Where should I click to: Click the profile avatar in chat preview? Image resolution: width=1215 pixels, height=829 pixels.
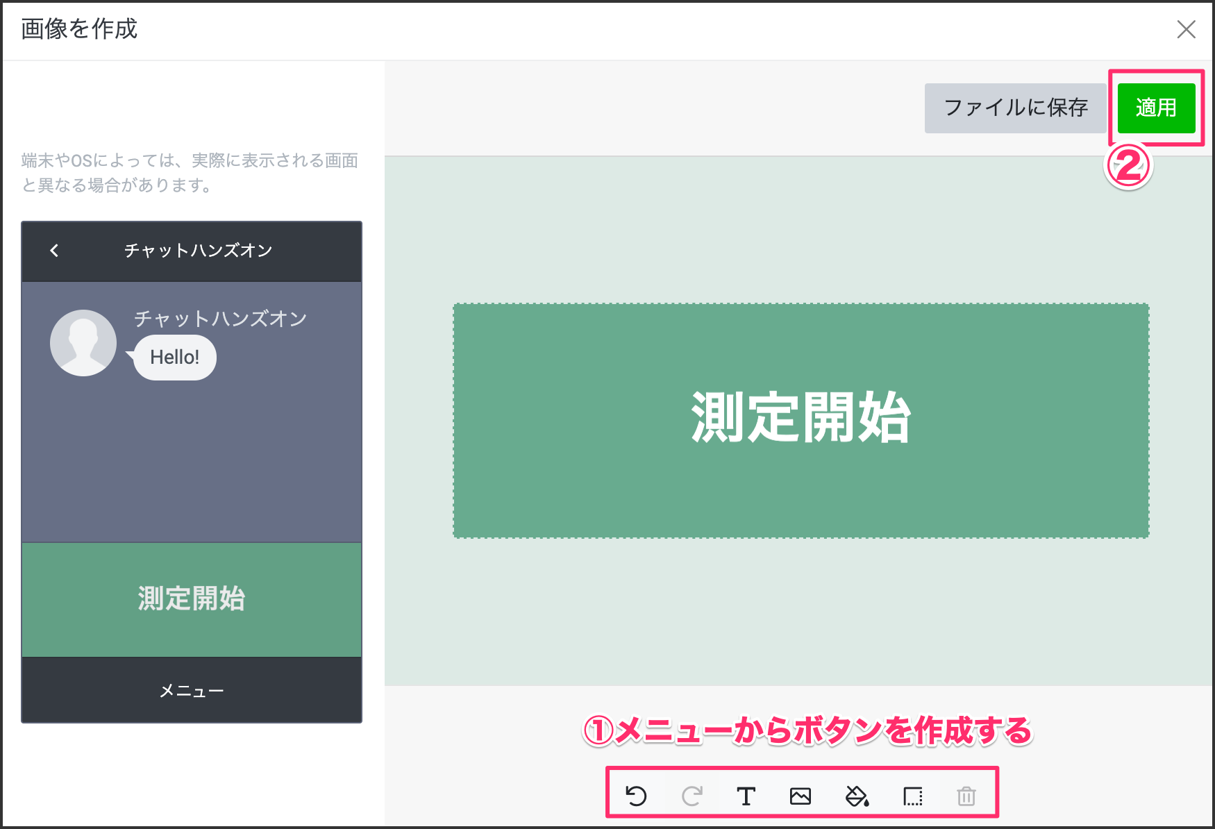tap(83, 343)
